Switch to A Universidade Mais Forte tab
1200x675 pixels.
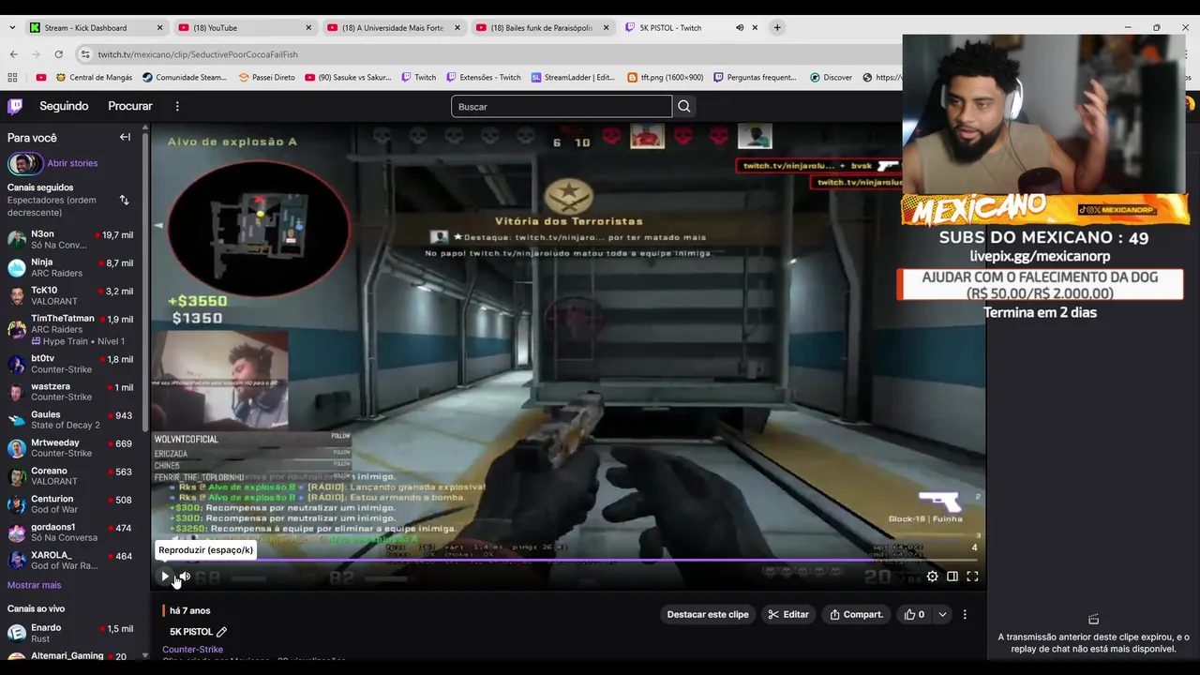pyautogui.click(x=394, y=28)
